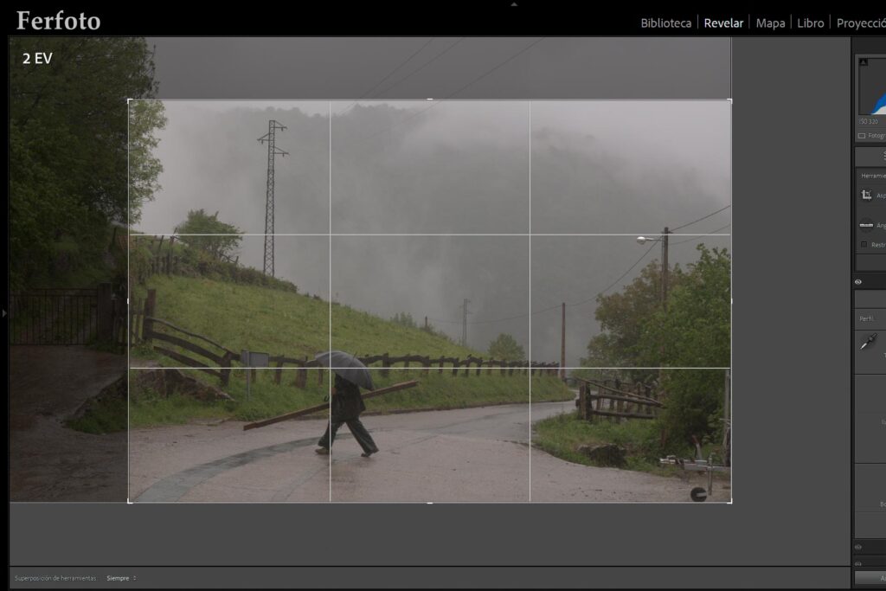Open the Siempre tool overlay dropdown
Image resolution: width=886 pixels, height=591 pixels.
point(121,578)
